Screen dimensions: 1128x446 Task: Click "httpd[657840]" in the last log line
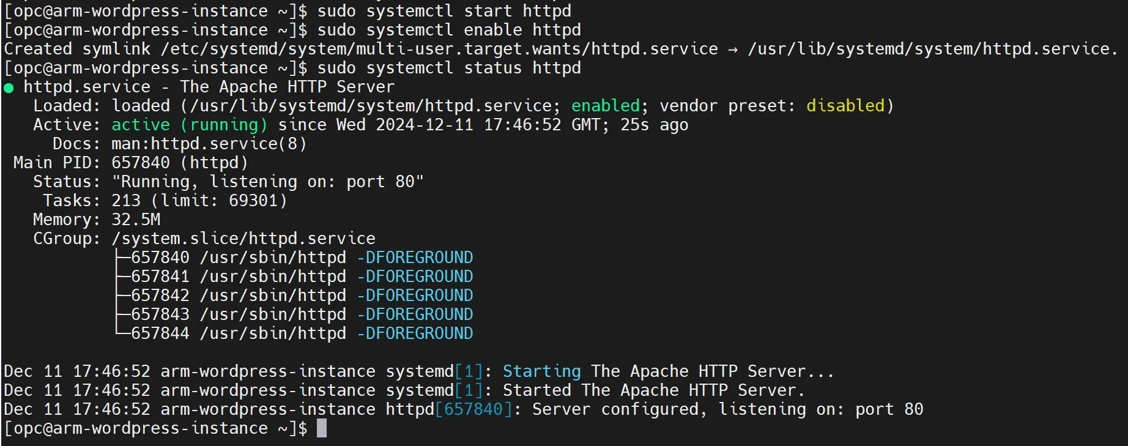coord(449,409)
